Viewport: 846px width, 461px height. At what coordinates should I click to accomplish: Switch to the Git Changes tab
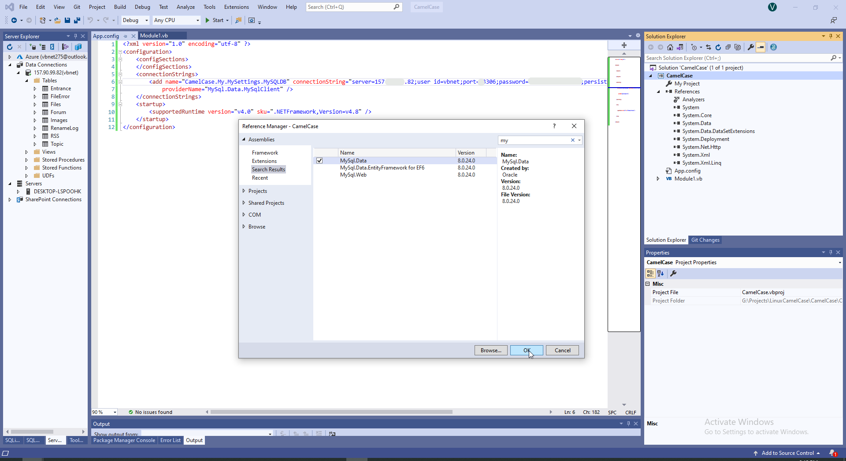[705, 240]
